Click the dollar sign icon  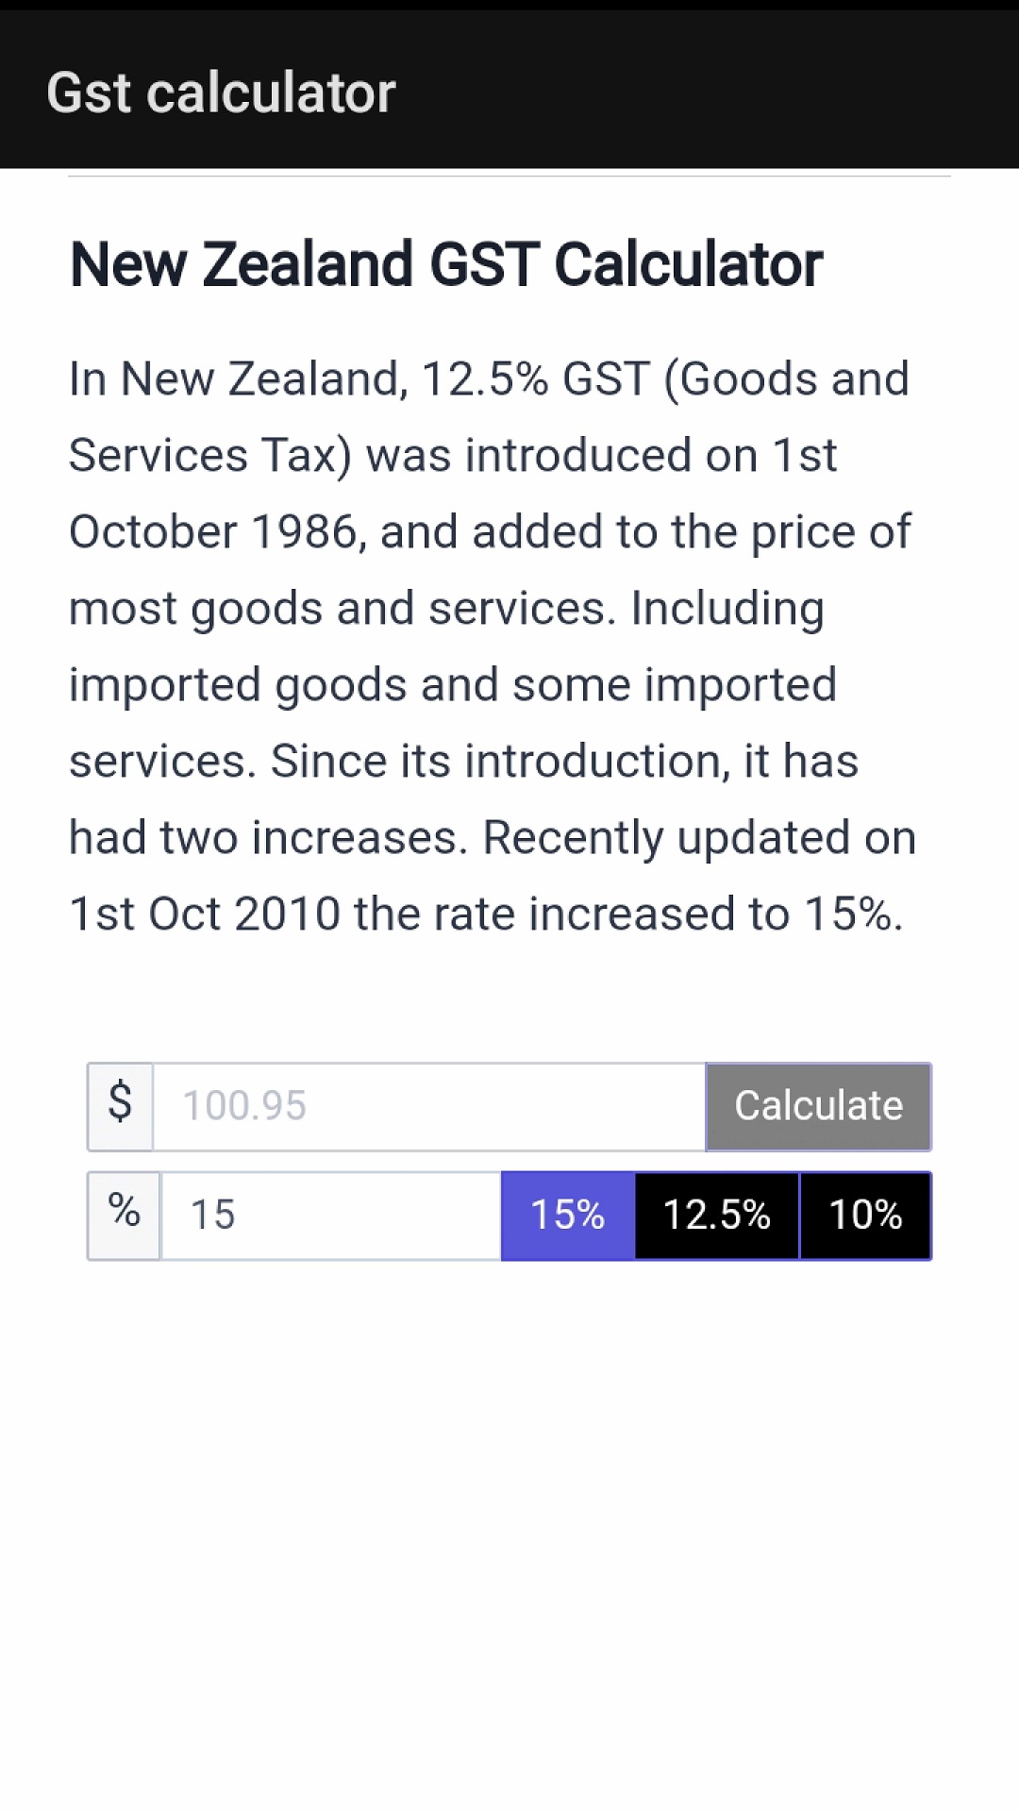(121, 1106)
